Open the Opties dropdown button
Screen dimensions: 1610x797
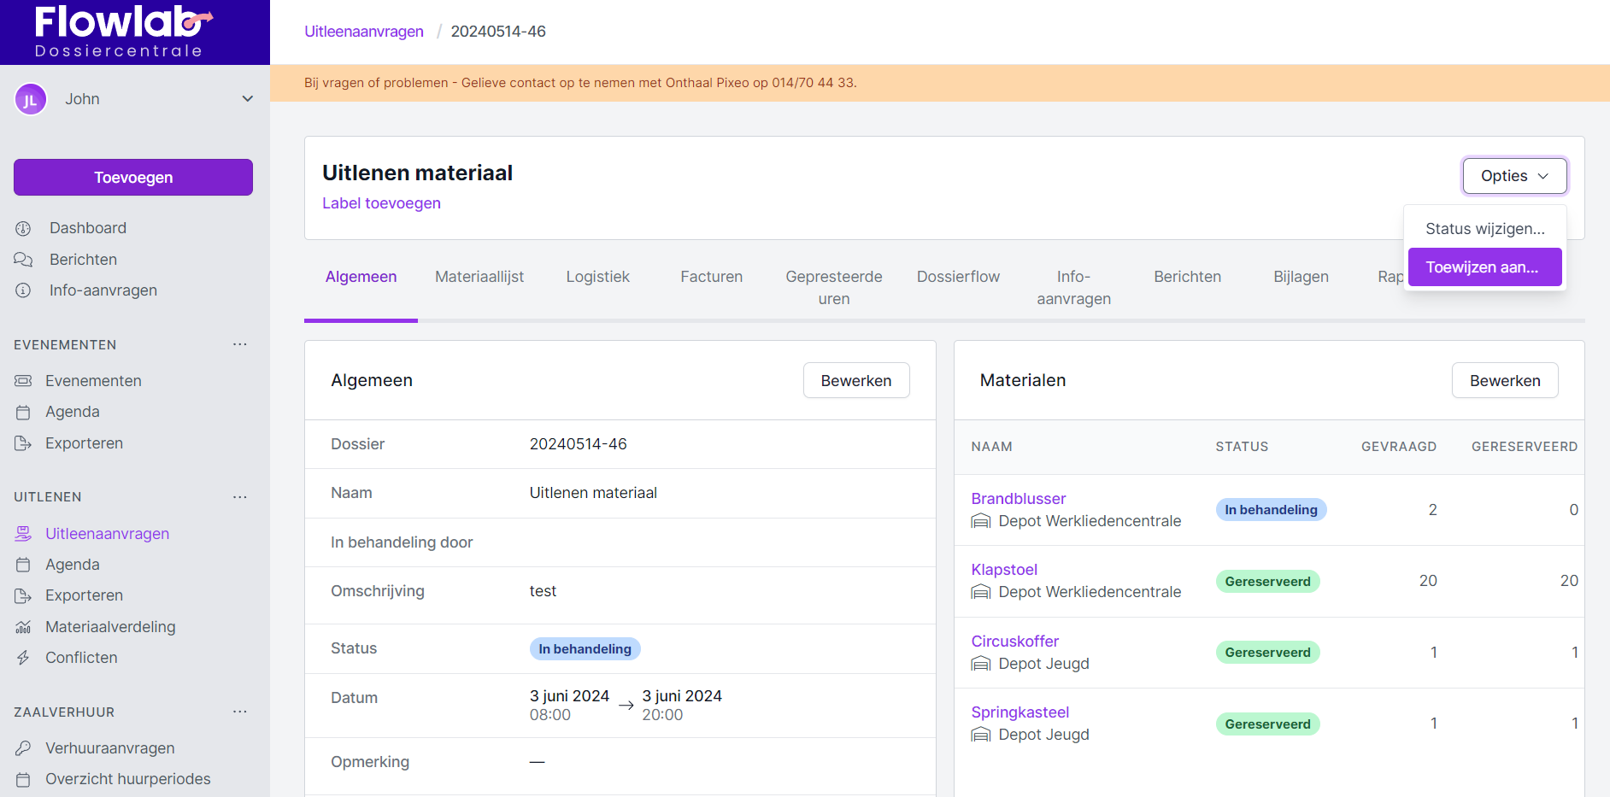tap(1513, 176)
